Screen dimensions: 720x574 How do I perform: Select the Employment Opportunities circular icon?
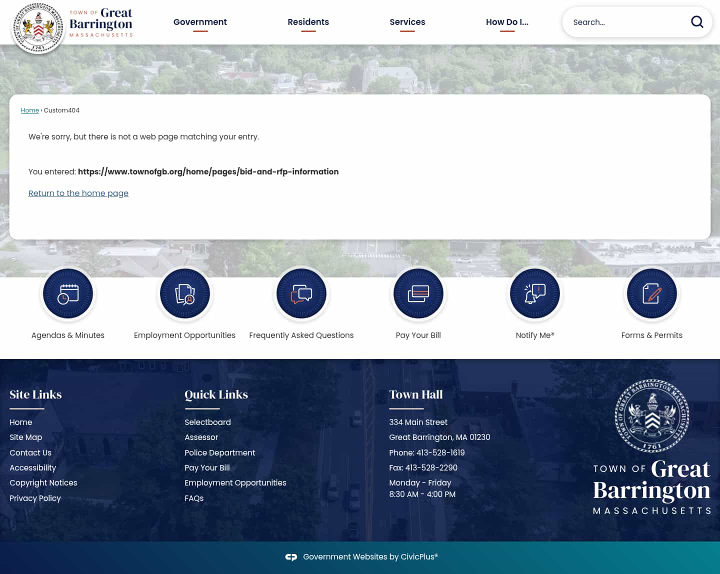click(184, 293)
